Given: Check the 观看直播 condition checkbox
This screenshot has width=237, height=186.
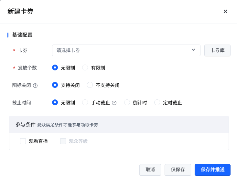Looking at the screenshot, I should (23, 141).
